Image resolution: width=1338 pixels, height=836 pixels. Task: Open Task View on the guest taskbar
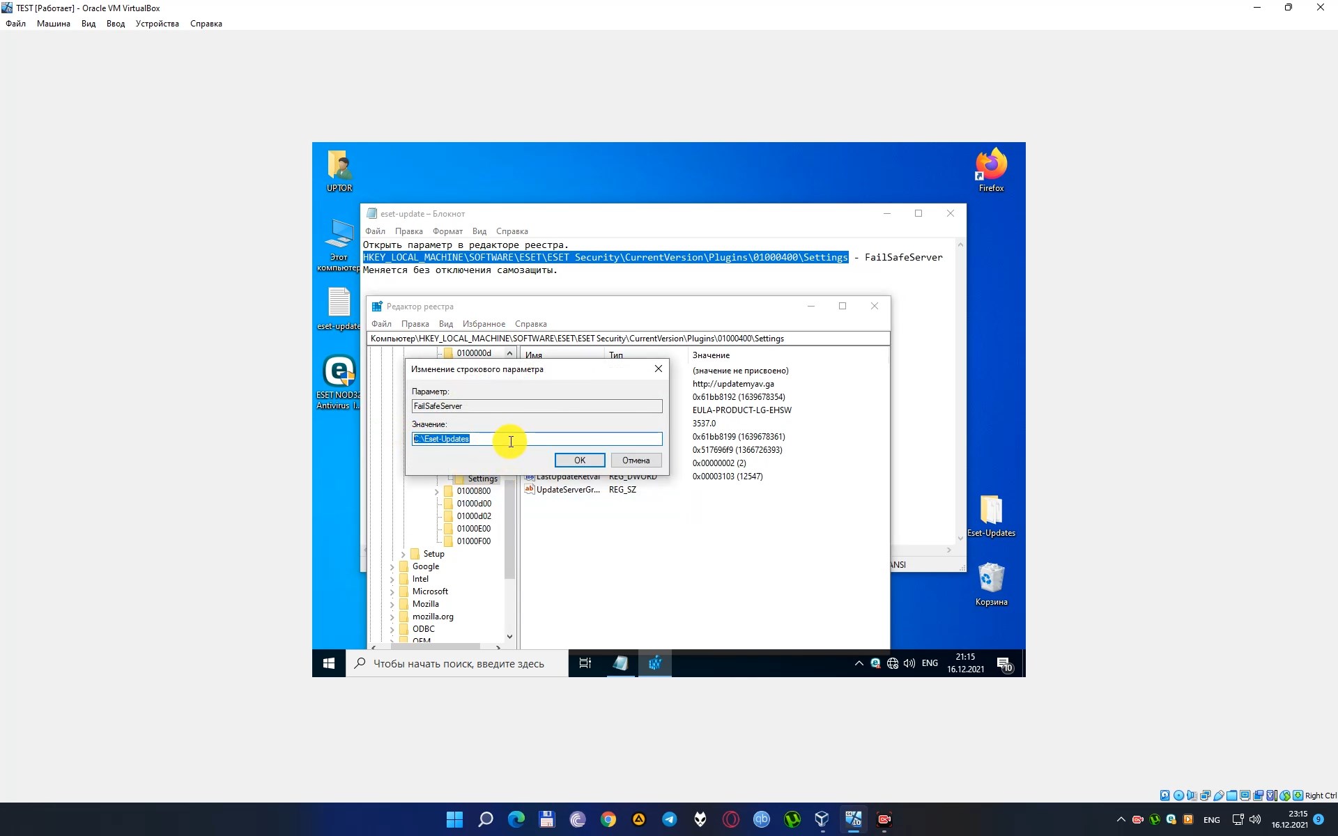[585, 663]
